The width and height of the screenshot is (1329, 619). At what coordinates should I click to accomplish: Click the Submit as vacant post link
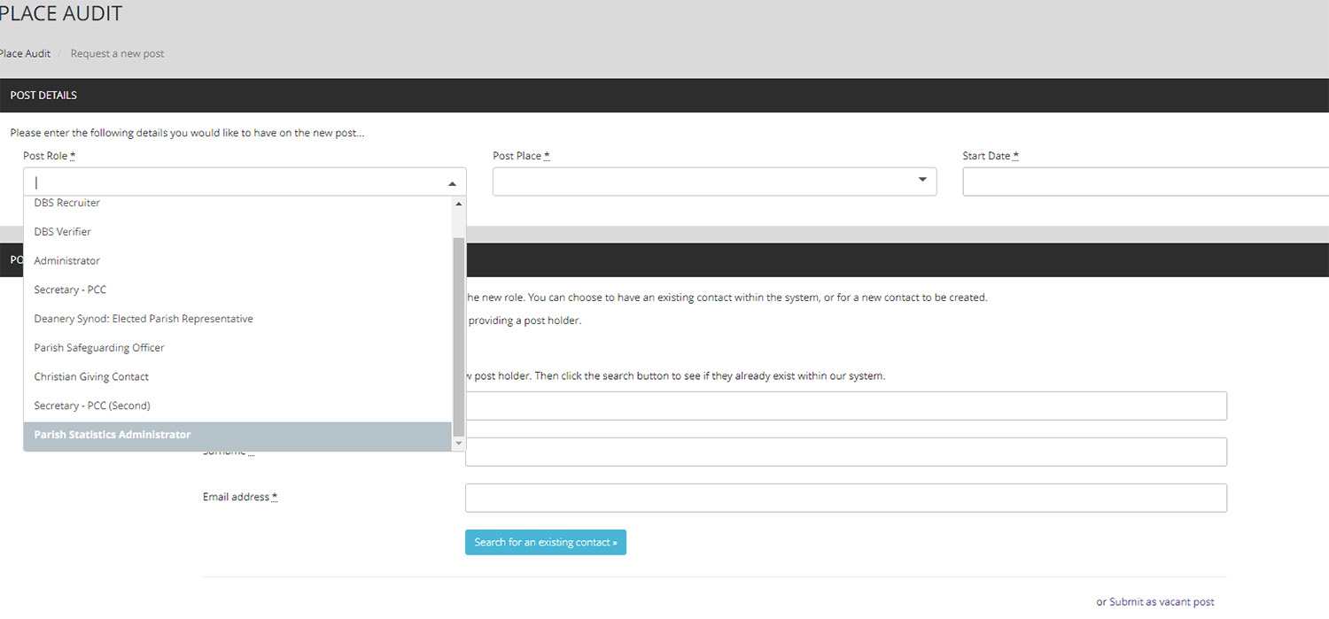coord(1162,602)
